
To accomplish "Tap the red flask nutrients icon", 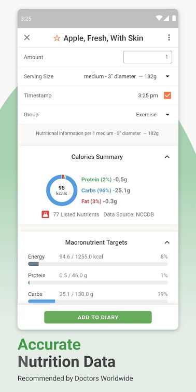I will click(x=45, y=214).
